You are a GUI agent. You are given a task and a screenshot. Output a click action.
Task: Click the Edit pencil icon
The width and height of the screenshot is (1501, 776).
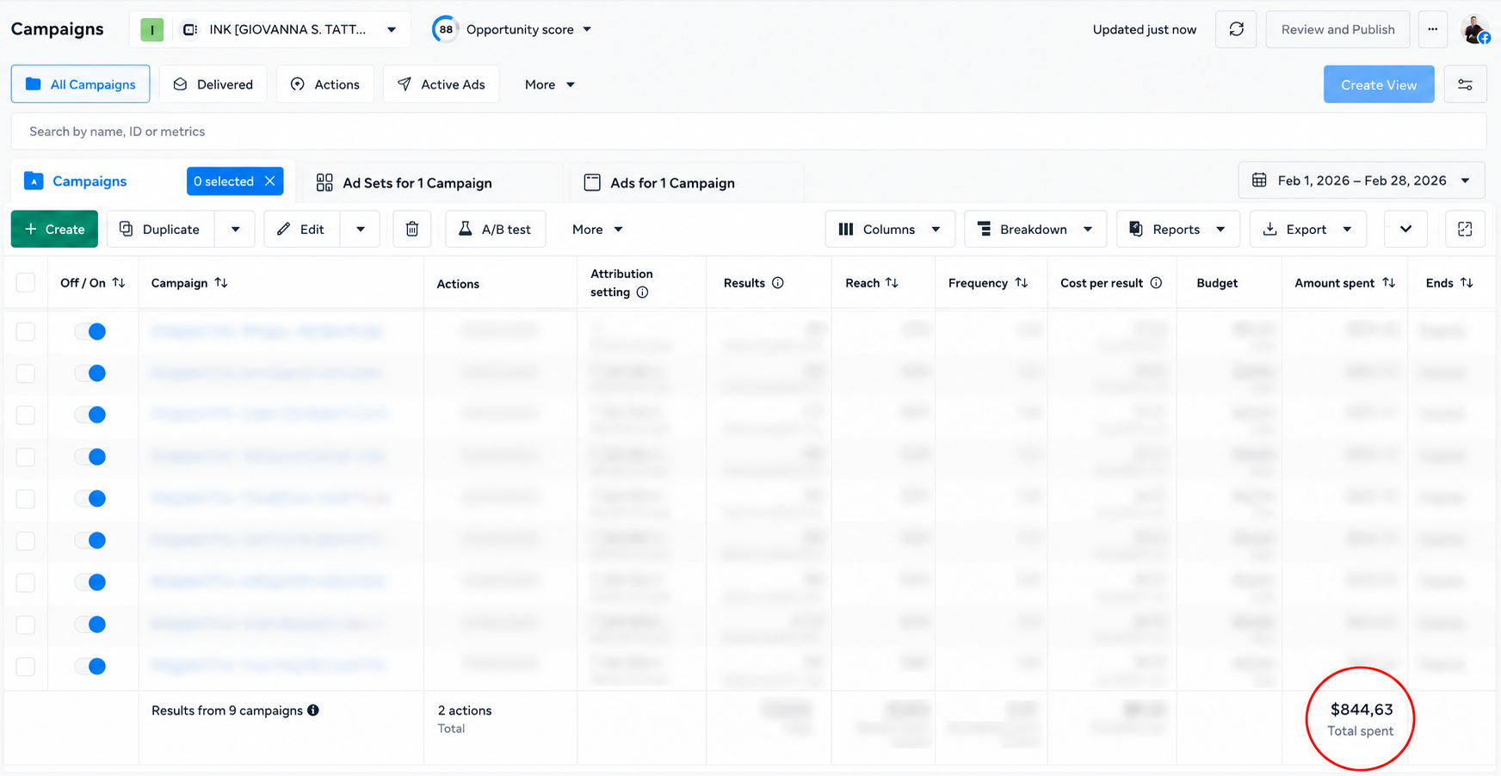(x=283, y=229)
